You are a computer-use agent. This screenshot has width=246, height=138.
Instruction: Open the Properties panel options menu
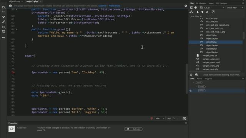pyautogui.click(x=186, y=123)
